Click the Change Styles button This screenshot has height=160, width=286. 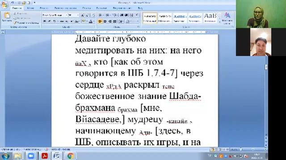(227, 18)
